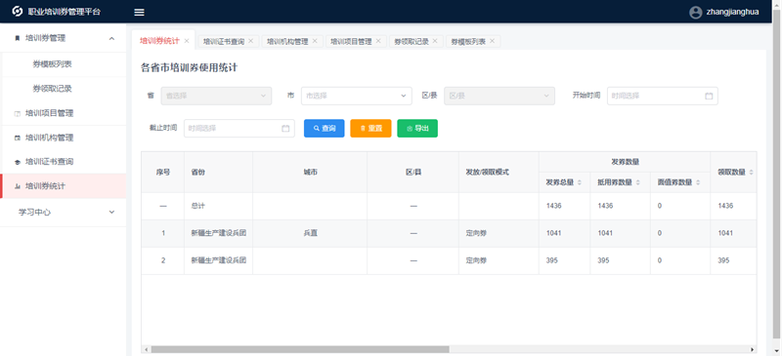Click the 开始时间 date input field
782x356 pixels.
[x=663, y=97]
